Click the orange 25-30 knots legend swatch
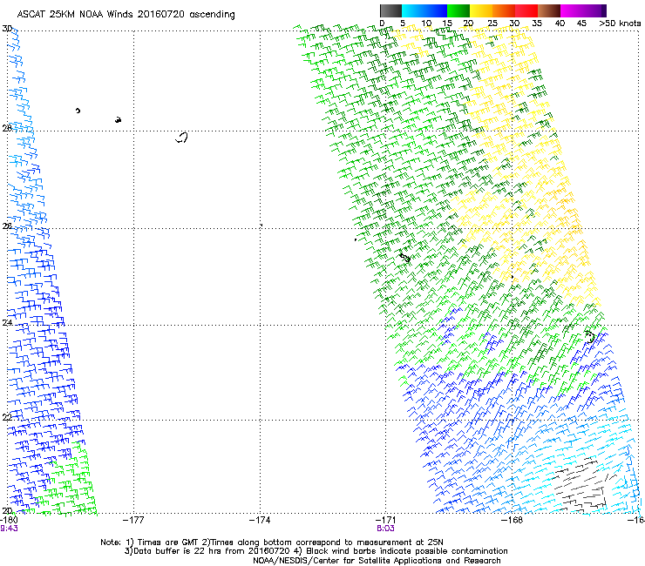The height and width of the screenshot is (566, 645). pos(504,10)
